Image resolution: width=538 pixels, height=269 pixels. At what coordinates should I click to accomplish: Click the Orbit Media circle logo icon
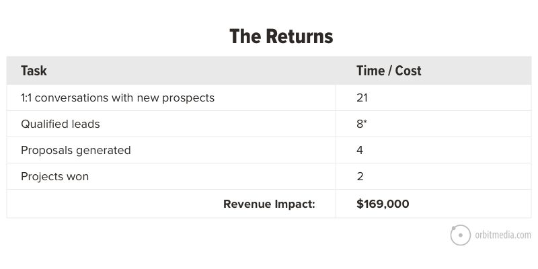point(460,235)
